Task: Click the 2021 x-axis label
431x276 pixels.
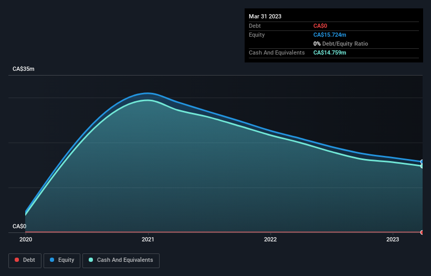Action: point(148,239)
